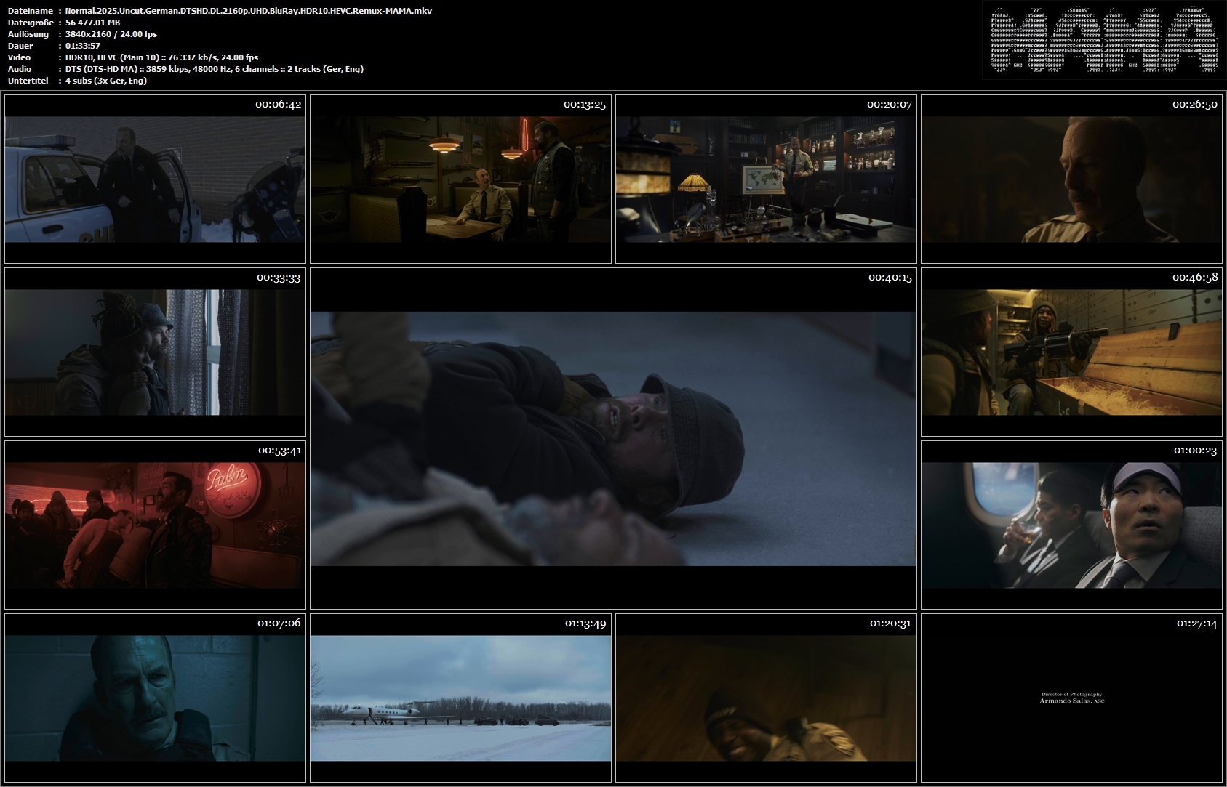Click the audio info line starting DTS (DTS-HD MA)
The height and width of the screenshot is (787, 1227).
point(215,69)
